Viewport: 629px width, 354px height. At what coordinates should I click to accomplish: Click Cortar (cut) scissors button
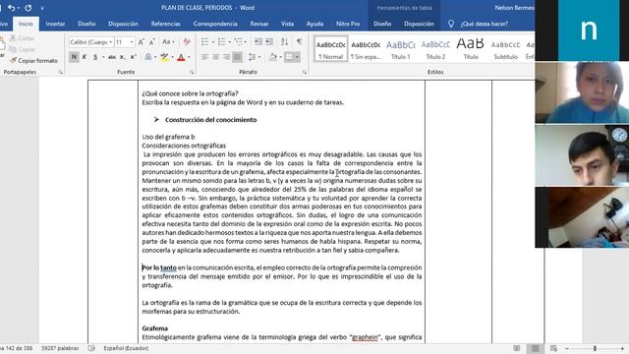pyautogui.click(x=22, y=38)
